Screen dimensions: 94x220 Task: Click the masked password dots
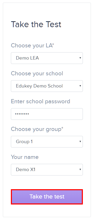[x=22, y=114]
